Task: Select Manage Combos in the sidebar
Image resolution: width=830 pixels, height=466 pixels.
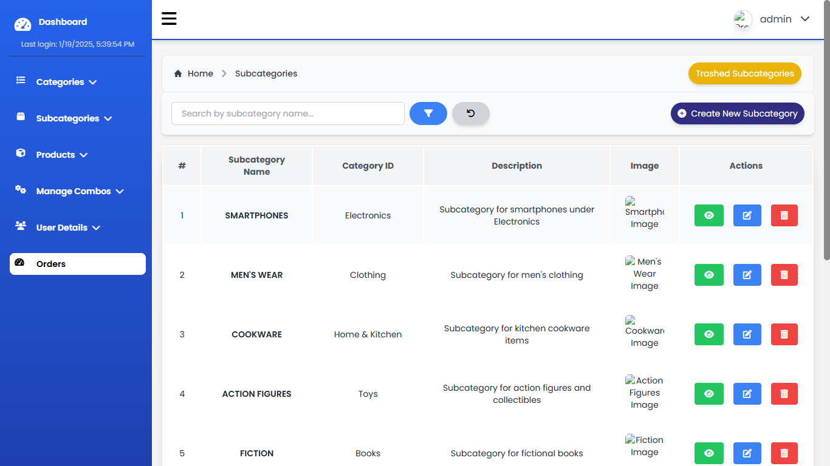Action: pos(74,191)
